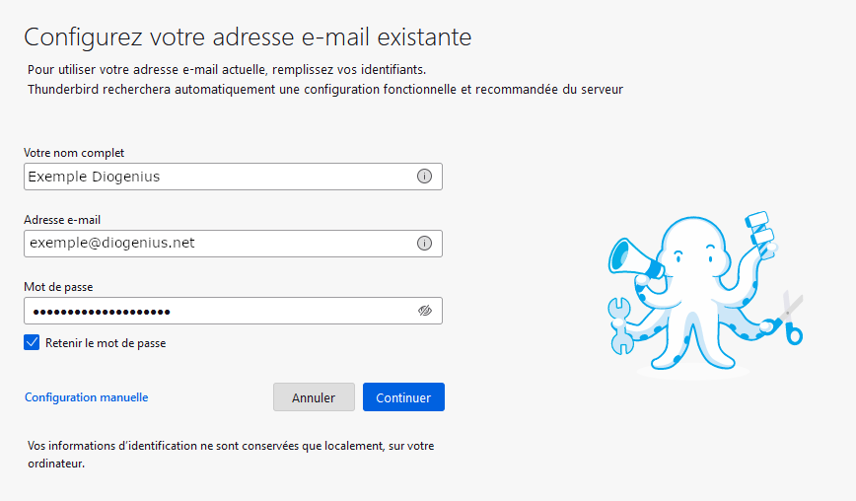Show the password with the crossed-eye icon
The width and height of the screenshot is (856, 501).
(x=425, y=311)
